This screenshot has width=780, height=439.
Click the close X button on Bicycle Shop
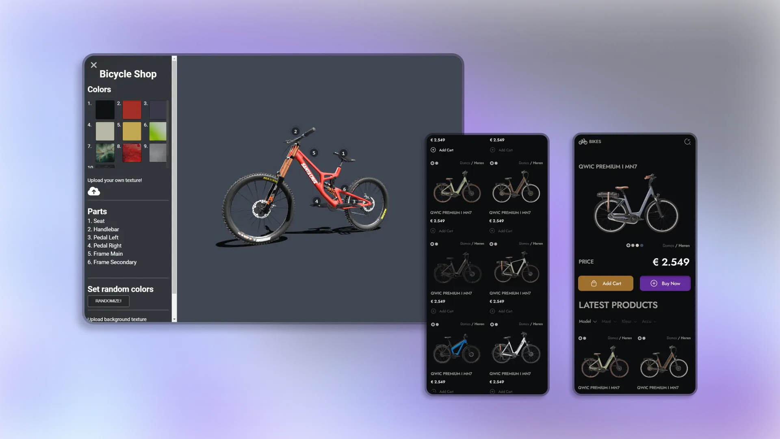coord(94,65)
